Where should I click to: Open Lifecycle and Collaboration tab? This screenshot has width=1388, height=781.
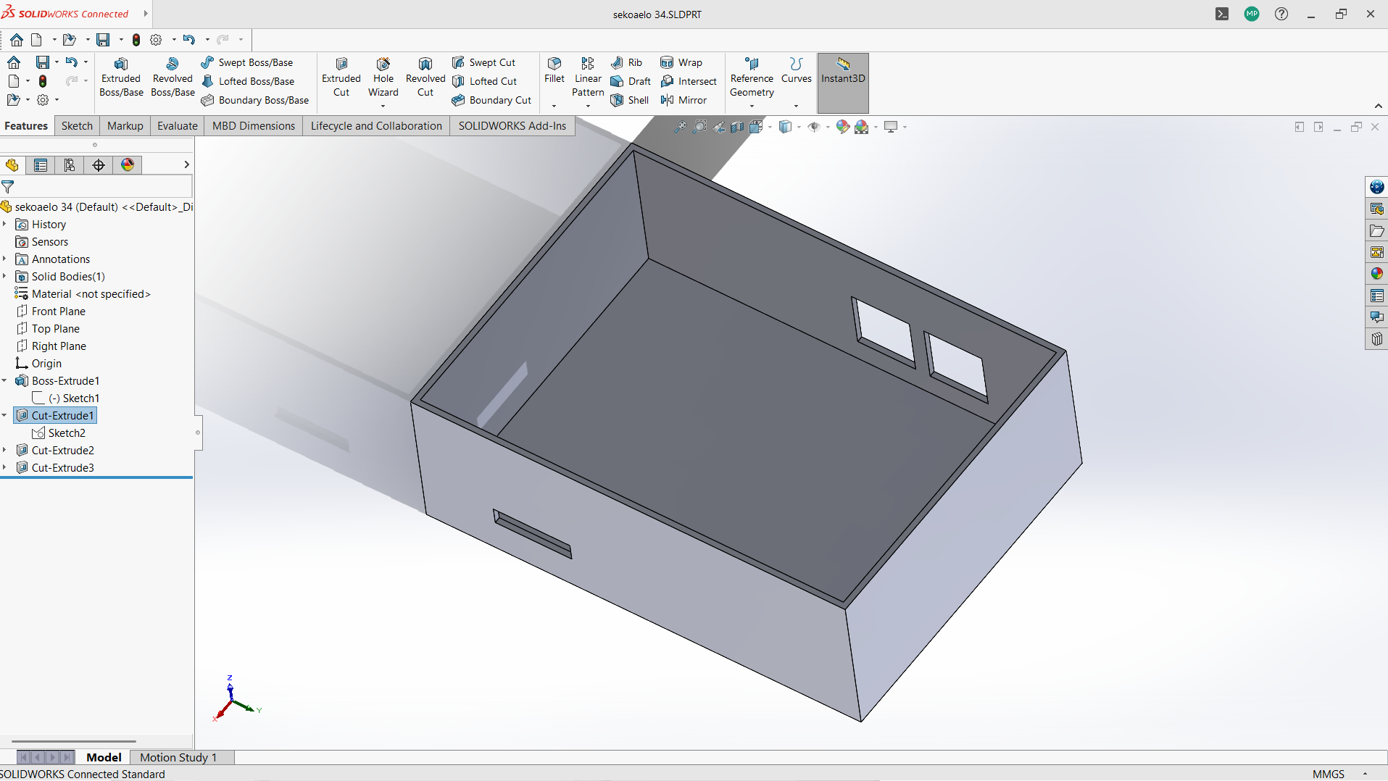(x=376, y=126)
